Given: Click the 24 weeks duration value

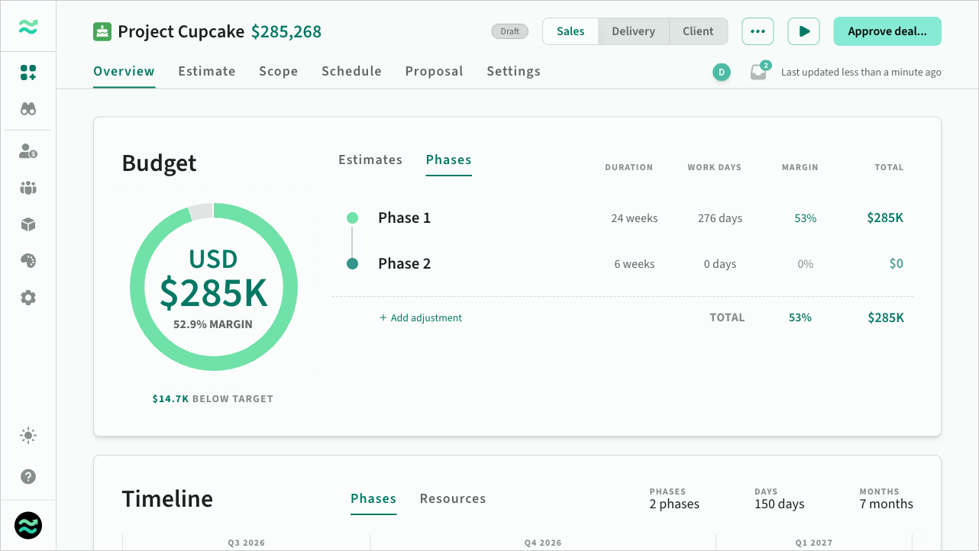Looking at the screenshot, I should pyautogui.click(x=635, y=218).
